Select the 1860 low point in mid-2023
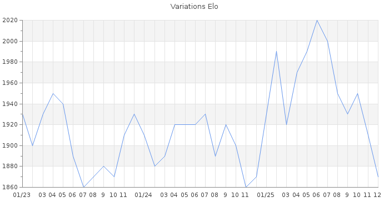Screen dimensions: 389x222 [83, 187]
